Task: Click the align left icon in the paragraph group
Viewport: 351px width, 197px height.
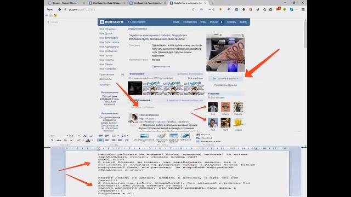Action: point(100,140)
